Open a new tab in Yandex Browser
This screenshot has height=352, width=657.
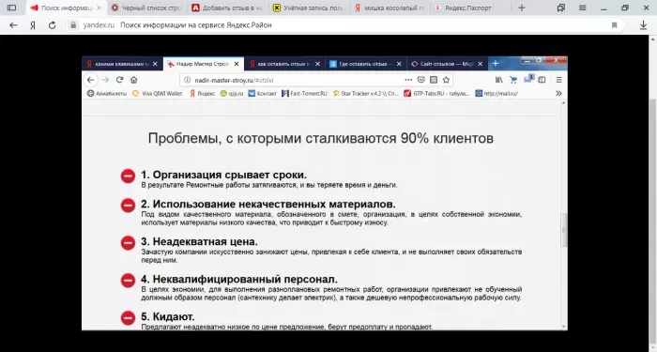pyautogui.click(x=521, y=8)
